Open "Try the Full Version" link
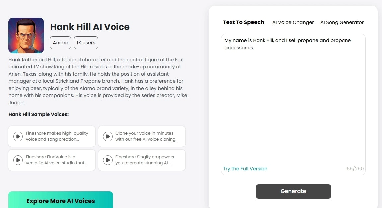The height and width of the screenshot is (208, 382). 245,169
